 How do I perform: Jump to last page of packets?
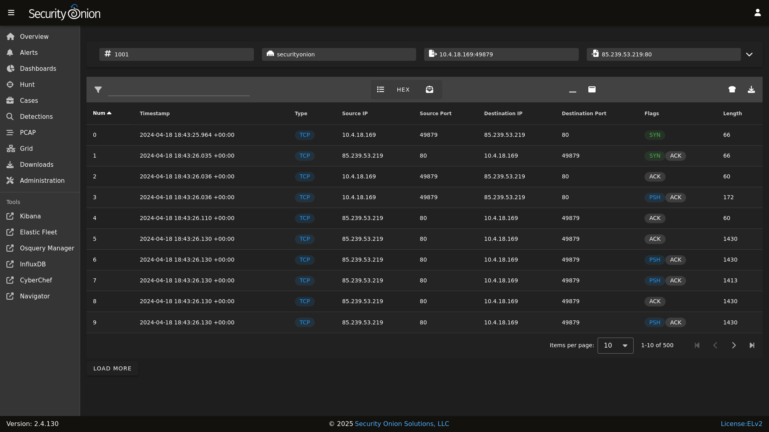[x=752, y=345]
